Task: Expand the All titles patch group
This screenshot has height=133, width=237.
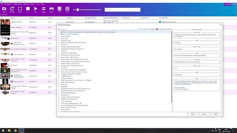Action: pyautogui.click(x=59, y=32)
